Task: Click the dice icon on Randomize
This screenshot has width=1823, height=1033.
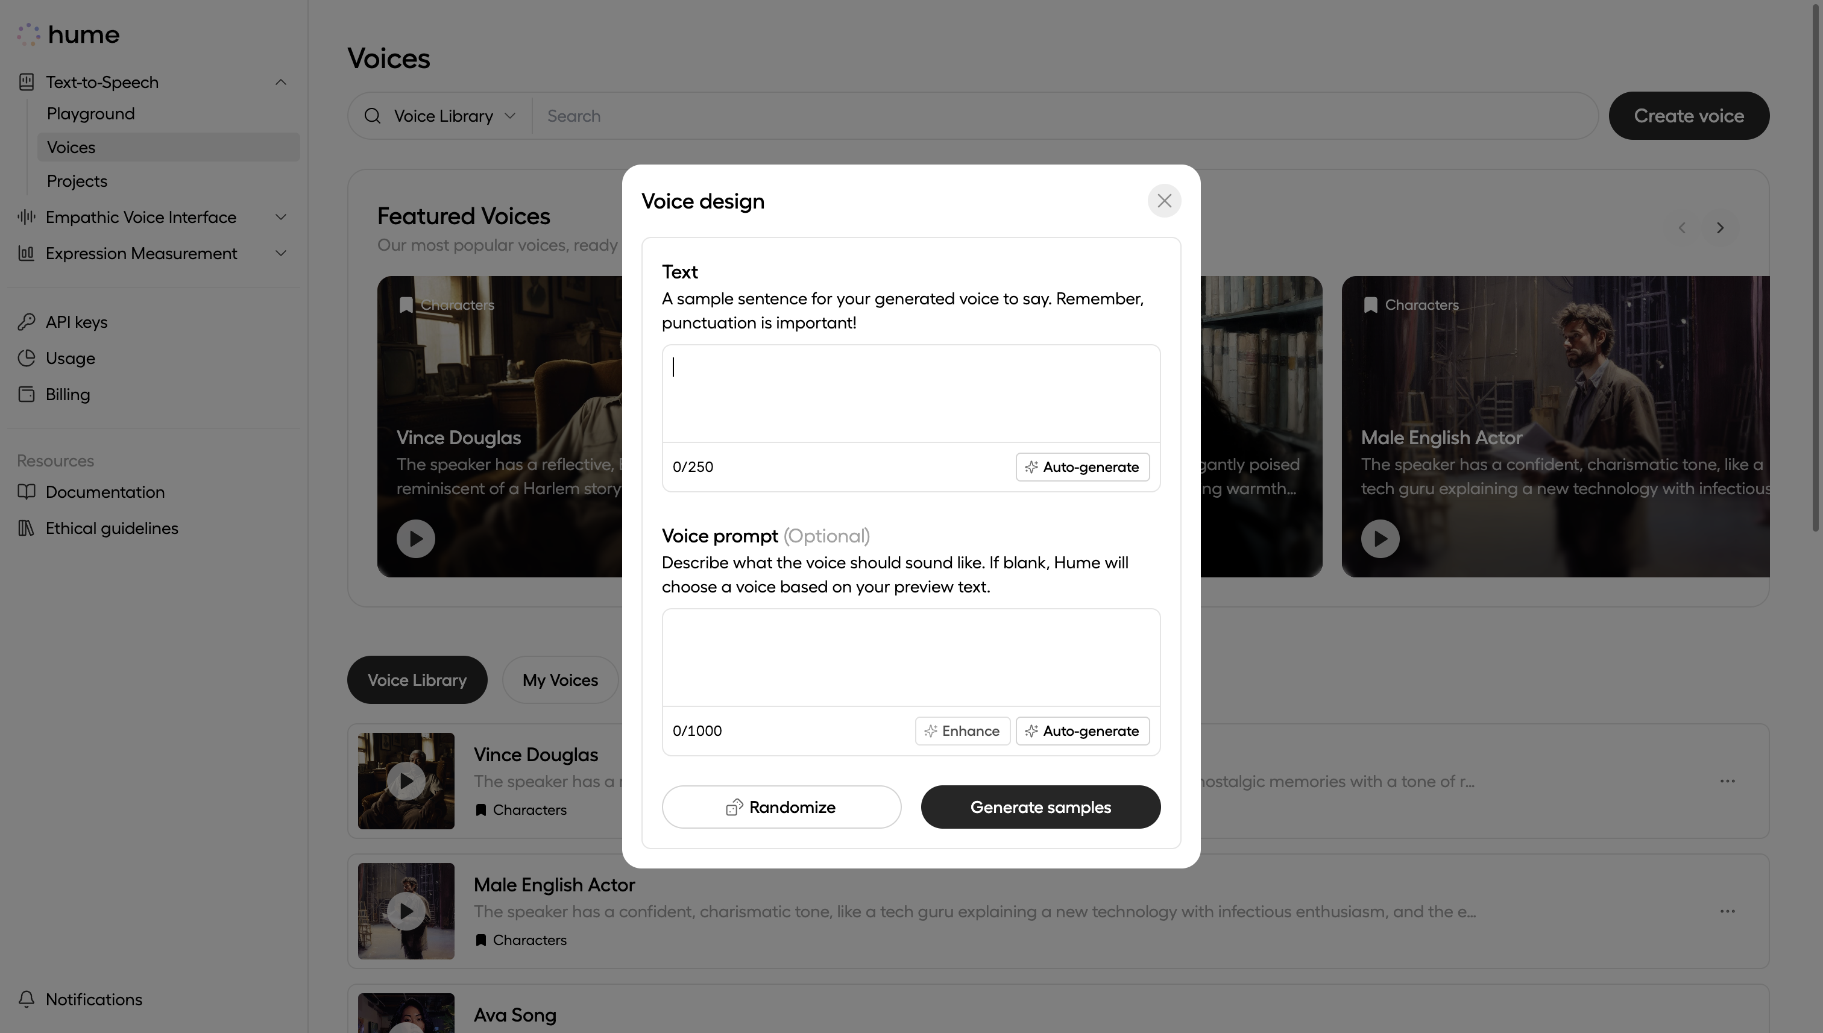Action: pyautogui.click(x=734, y=808)
